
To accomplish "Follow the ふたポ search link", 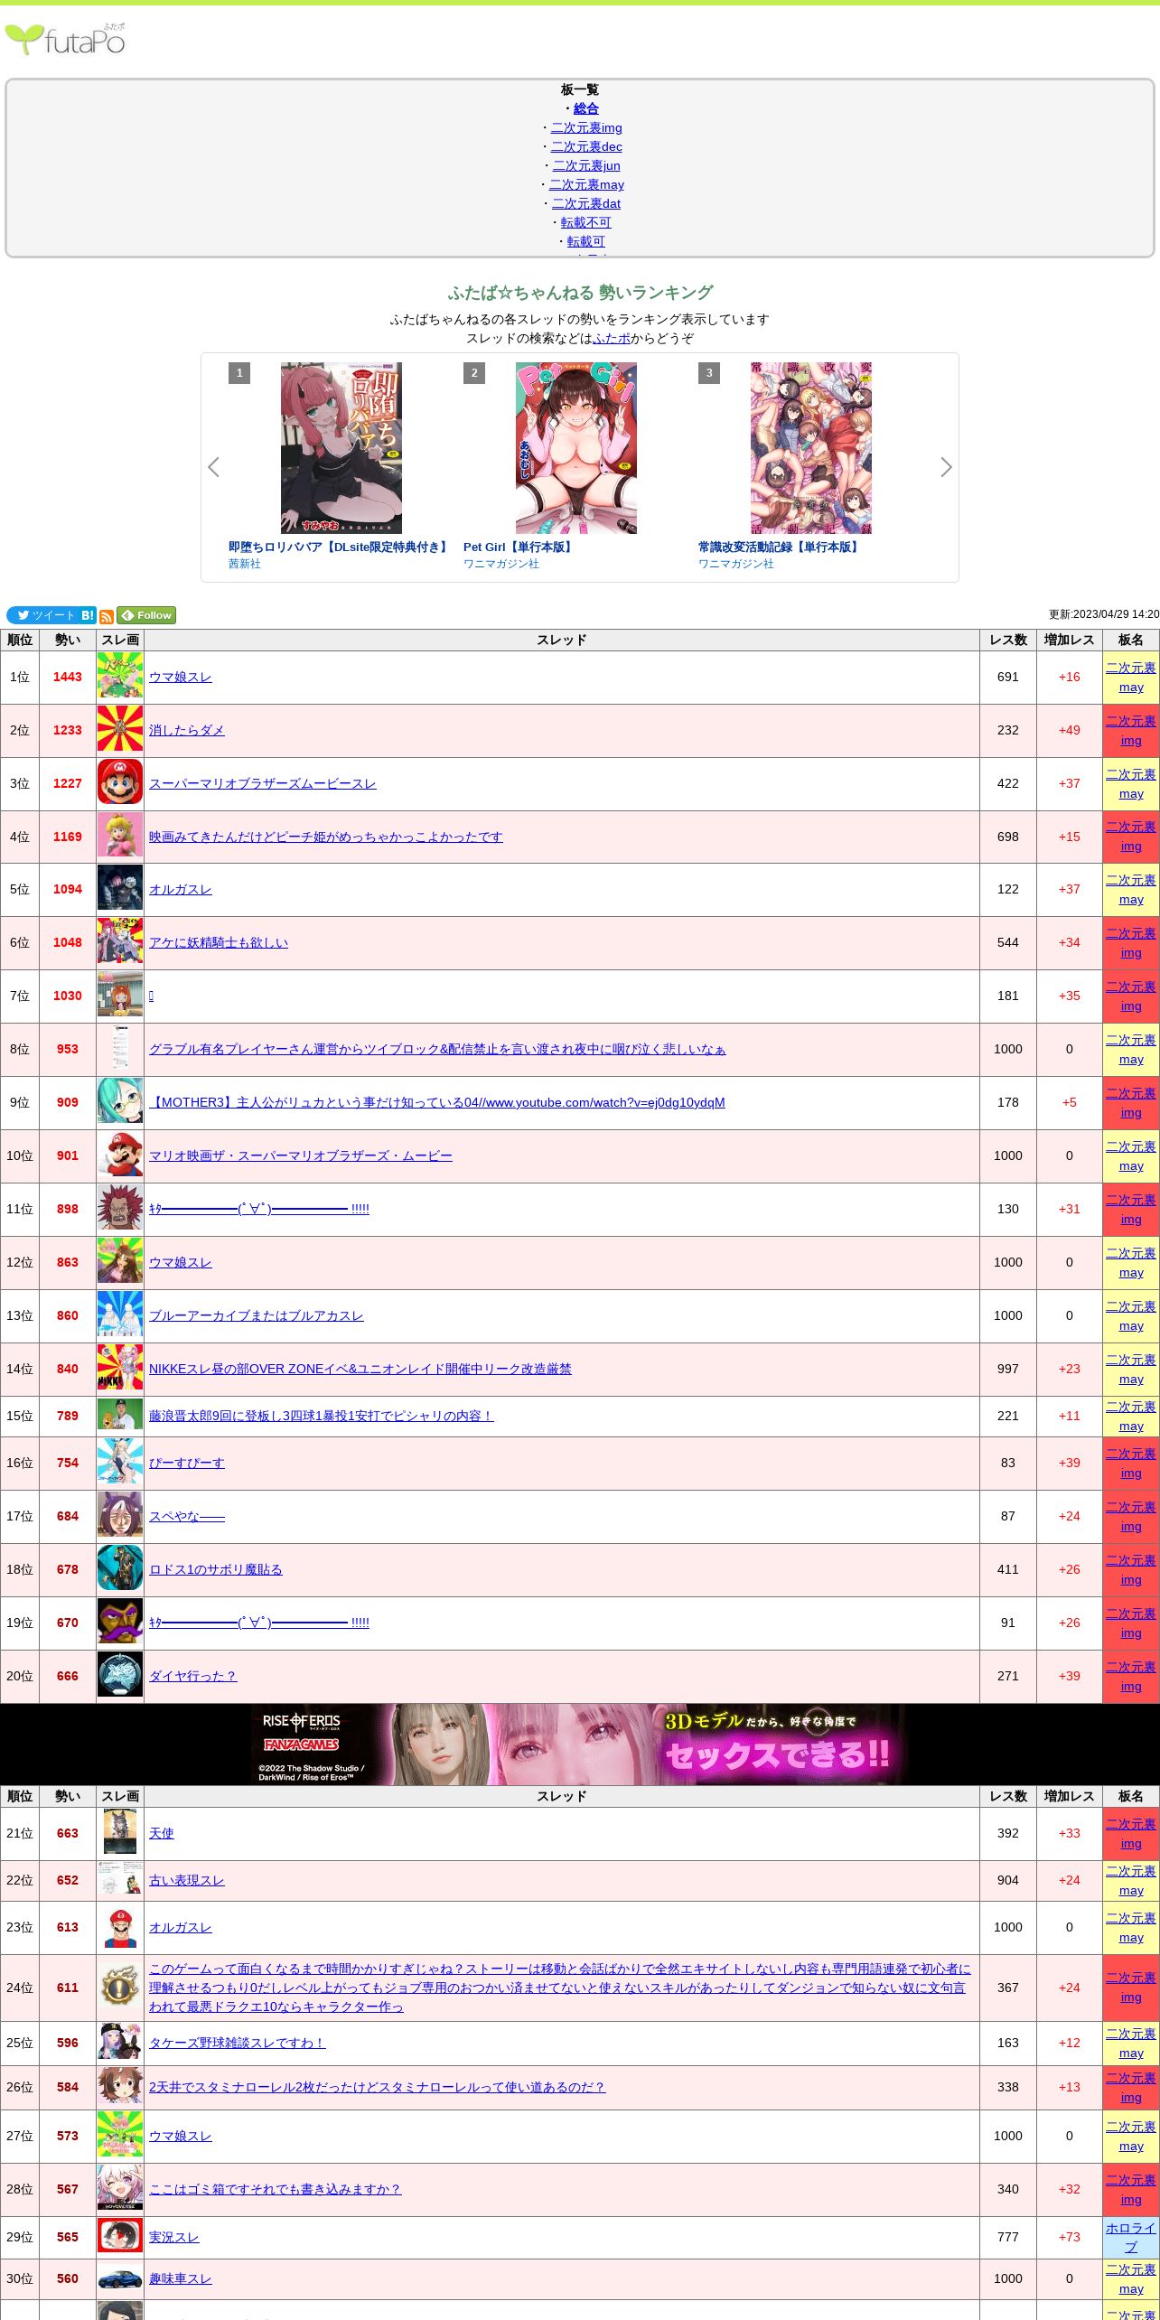I will [x=612, y=338].
